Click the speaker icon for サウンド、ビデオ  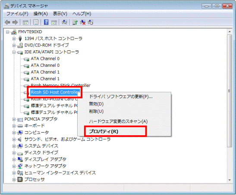point(19,139)
